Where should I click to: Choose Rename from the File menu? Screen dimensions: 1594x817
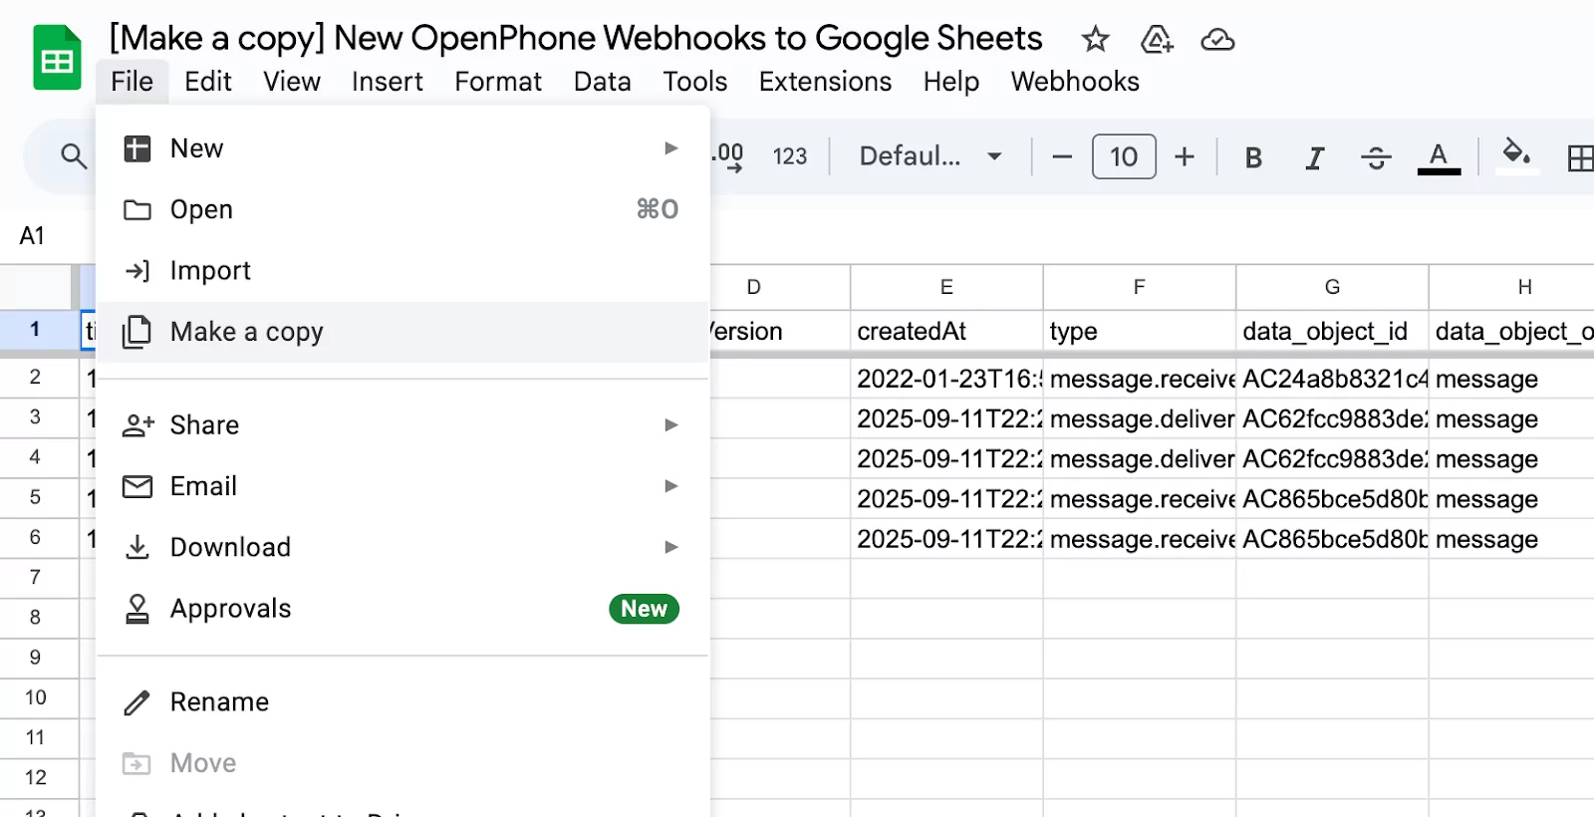point(402,702)
